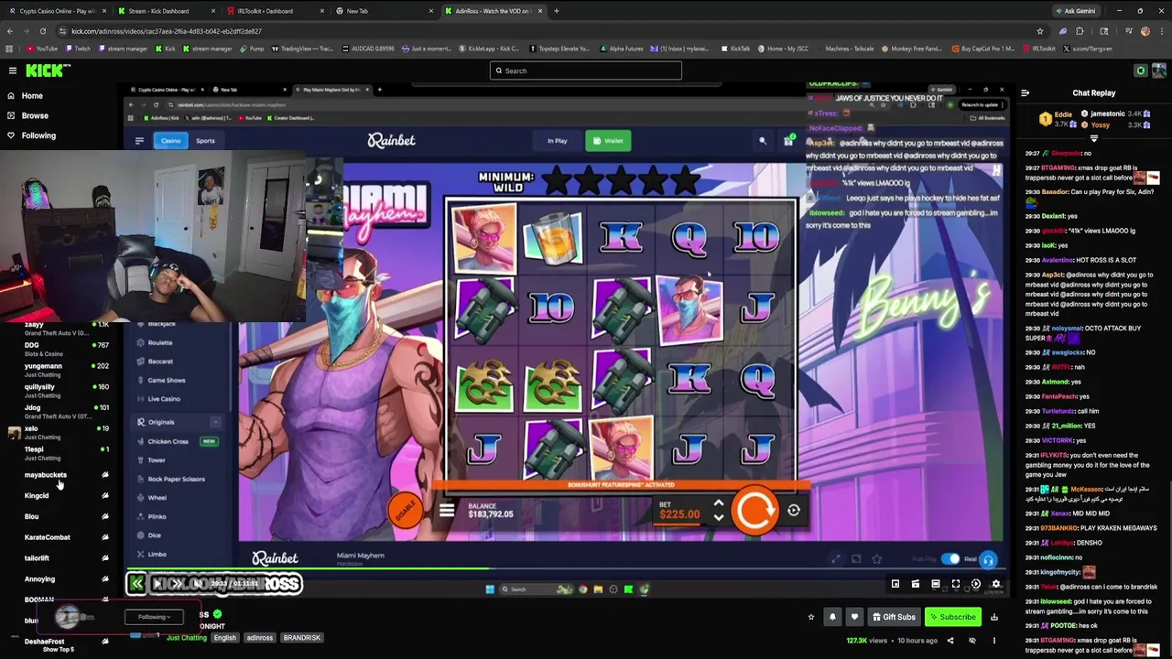The width and height of the screenshot is (1172, 659).
Task: Open DDG channel in sidebar
Action: pos(32,345)
